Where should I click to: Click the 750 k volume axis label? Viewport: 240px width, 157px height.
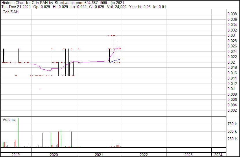tap(232, 124)
